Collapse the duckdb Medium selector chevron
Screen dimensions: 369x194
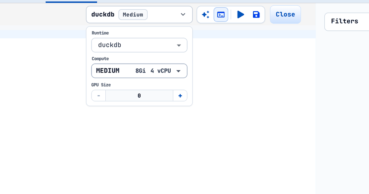(183, 15)
